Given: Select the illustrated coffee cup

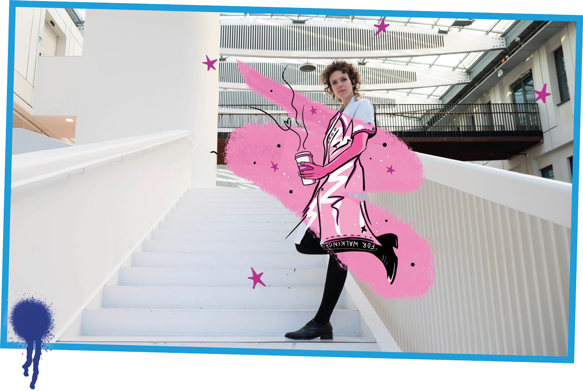Looking at the screenshot, I should pyautogui.click(x=305, y=168).
